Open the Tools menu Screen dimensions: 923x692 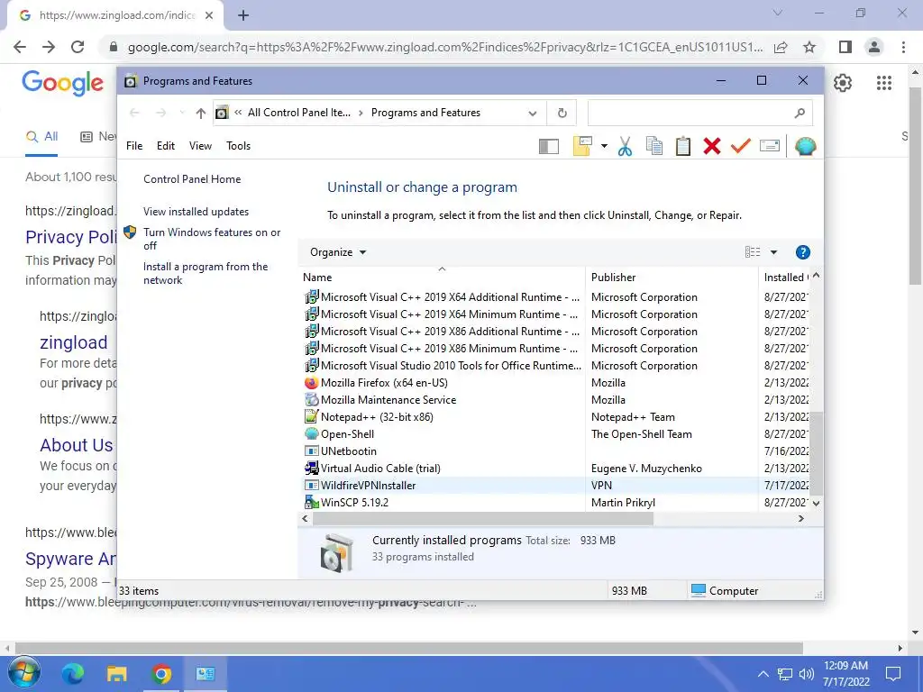[x=238, y=146]
